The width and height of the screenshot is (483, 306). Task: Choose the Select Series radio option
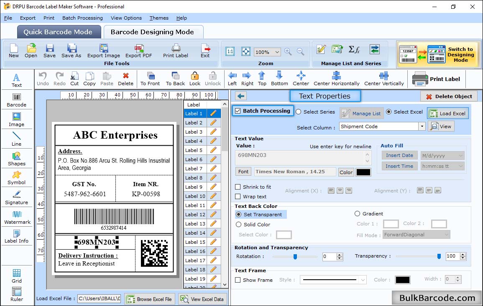point(299,112)
